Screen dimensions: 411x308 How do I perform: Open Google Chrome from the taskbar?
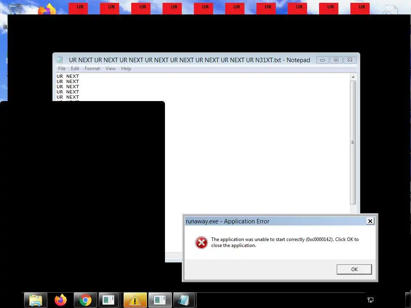[85, 300]
